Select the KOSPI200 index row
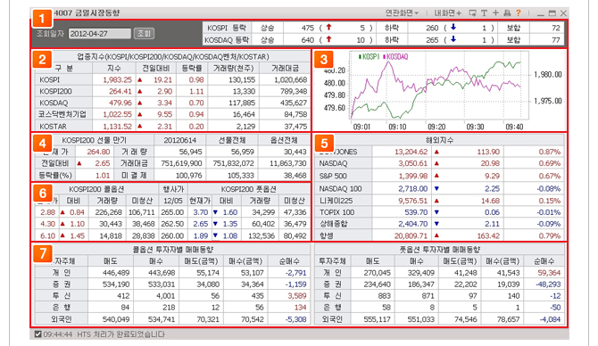Image resolution: width=598 pixels, height=346 pixels. tap(172, 92)
